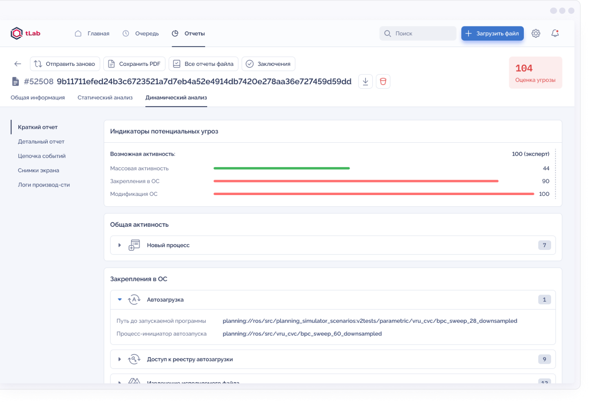Select Цепочка событий in sidebar
This screenshot has width=591, height=406.
[x=42, y=156]
